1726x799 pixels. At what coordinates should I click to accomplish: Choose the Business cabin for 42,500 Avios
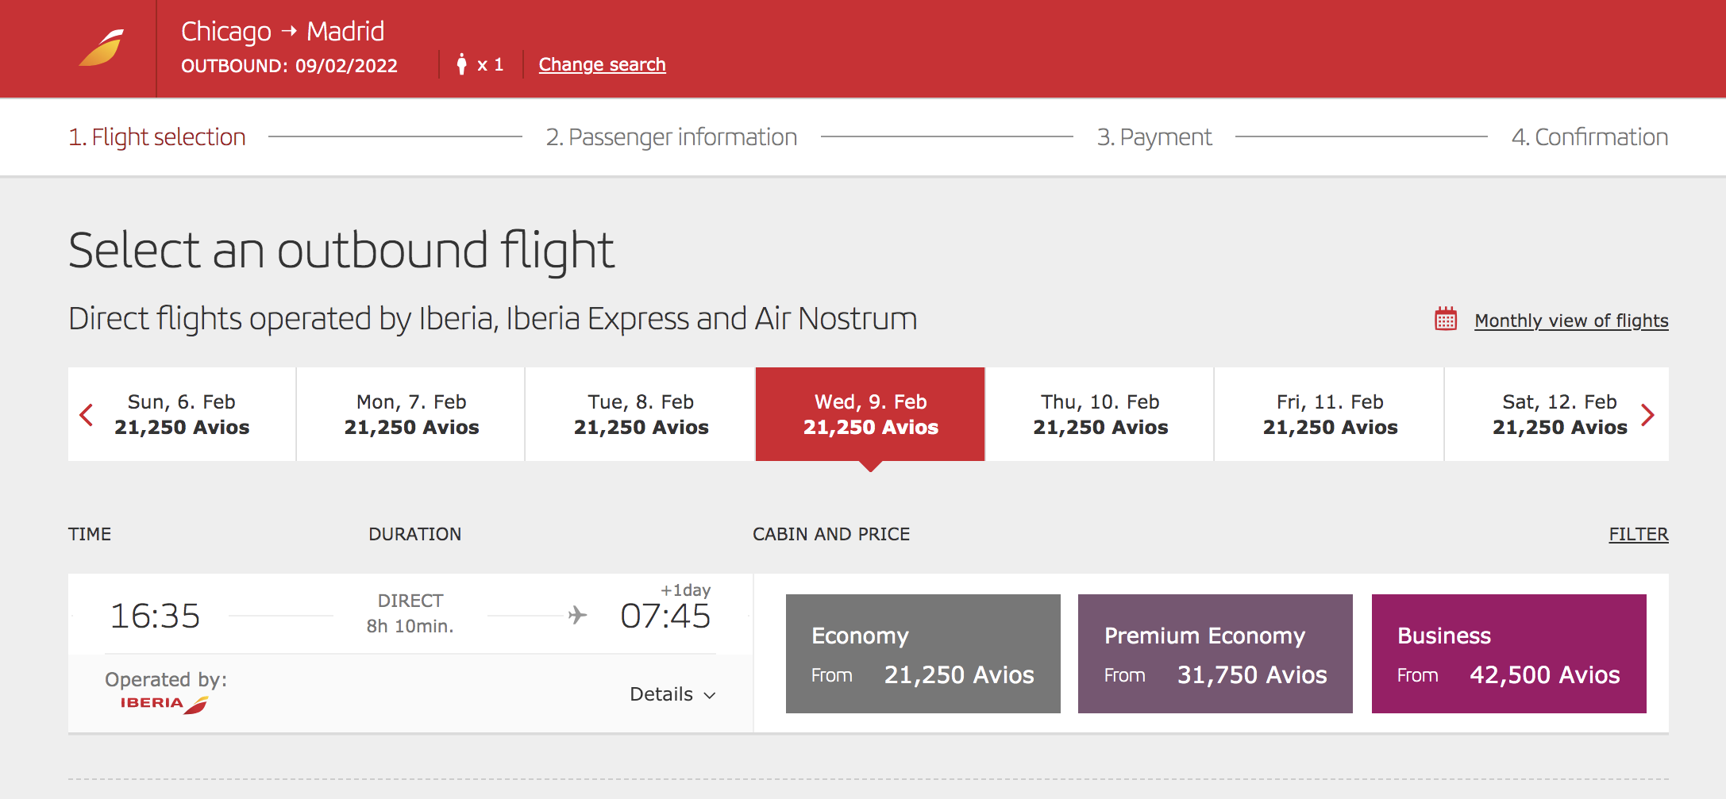point(1508,653)
